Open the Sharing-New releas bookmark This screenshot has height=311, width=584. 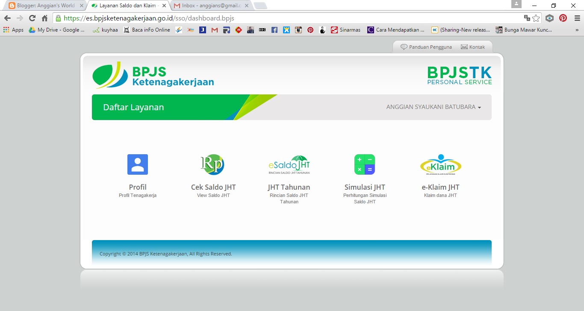click(460, 30)
